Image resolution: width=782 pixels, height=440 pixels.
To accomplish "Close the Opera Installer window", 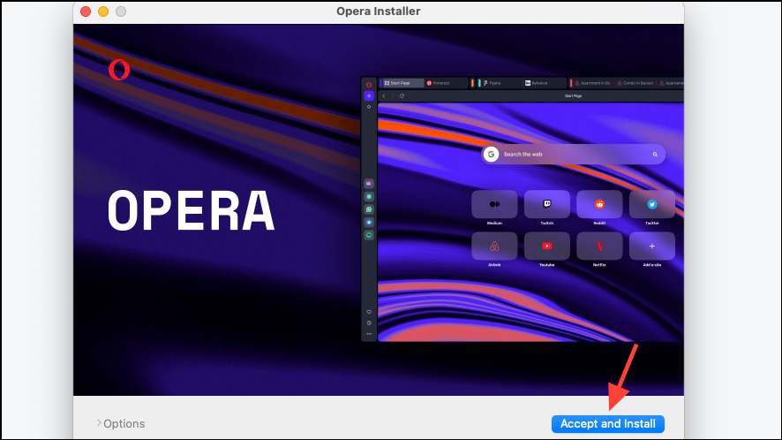I will point(86,11).
